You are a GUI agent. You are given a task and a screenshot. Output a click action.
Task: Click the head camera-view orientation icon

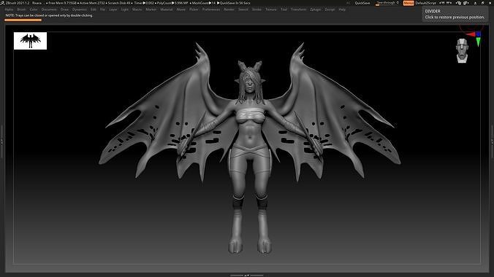(x=462, y=50)
